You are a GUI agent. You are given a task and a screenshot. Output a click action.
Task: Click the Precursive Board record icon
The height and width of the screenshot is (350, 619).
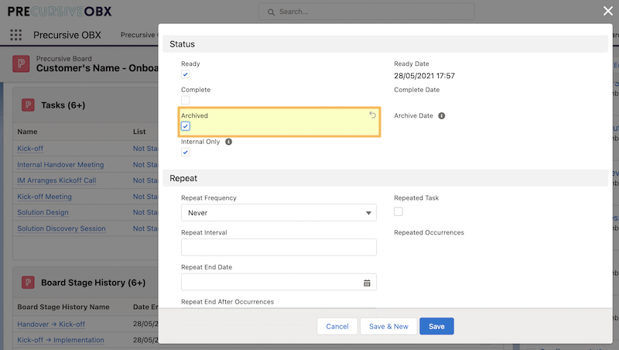click(21, 63)
